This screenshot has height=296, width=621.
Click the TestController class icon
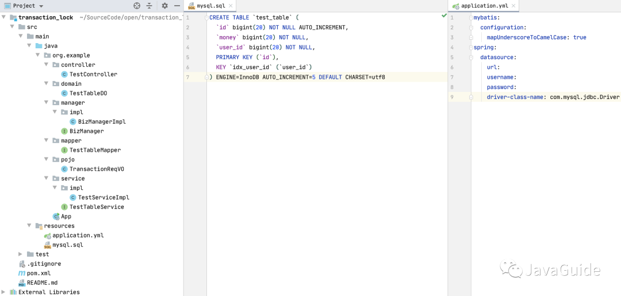click(64, 74)
